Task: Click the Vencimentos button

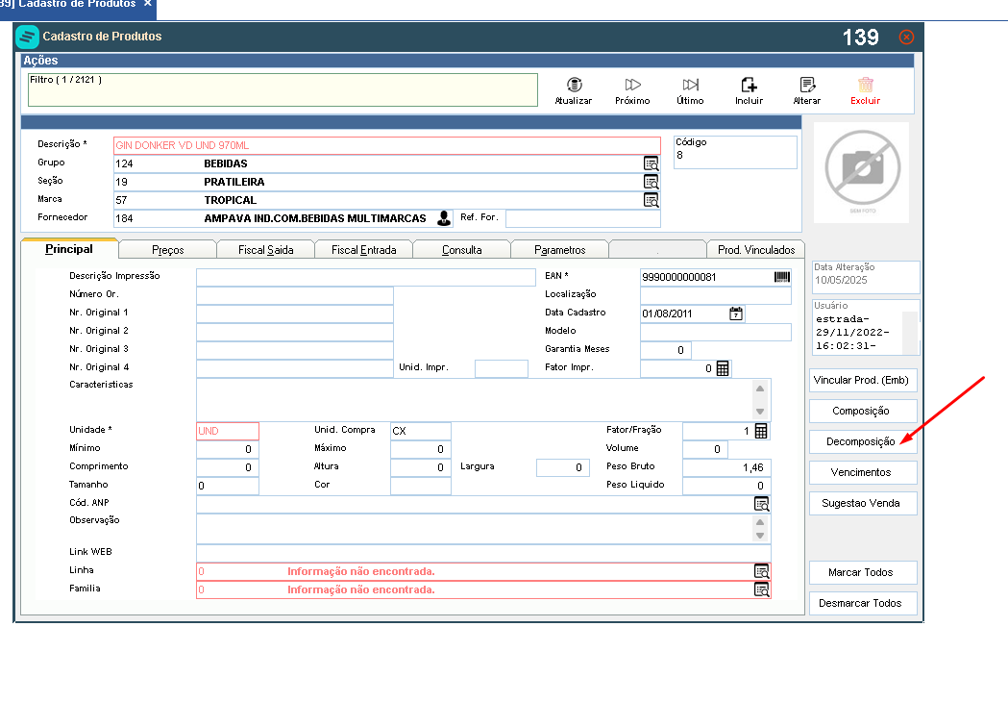Action: click(862, 472)
